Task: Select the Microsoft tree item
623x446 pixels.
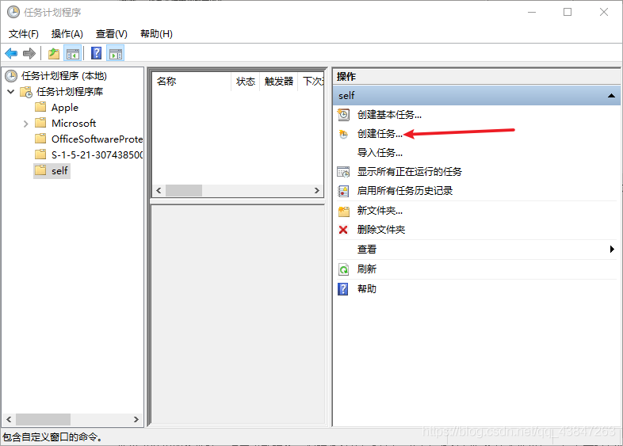Action: [x=74, y=123]
